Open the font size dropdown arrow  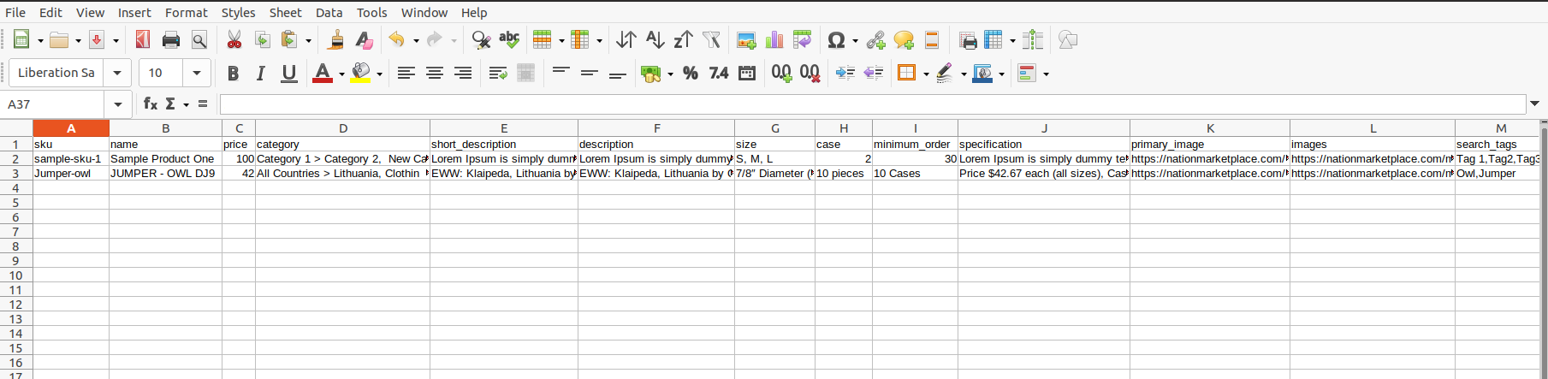coord(197,74)
